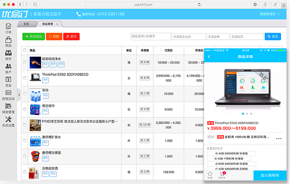Open the 全部标签 dropdown
Screen dimensions: 290x184
click(247, 36)
